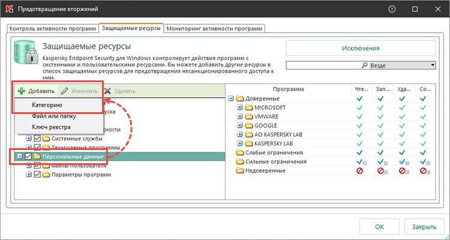Click the Сильные ограничения folder icon

tap(239, 161)
